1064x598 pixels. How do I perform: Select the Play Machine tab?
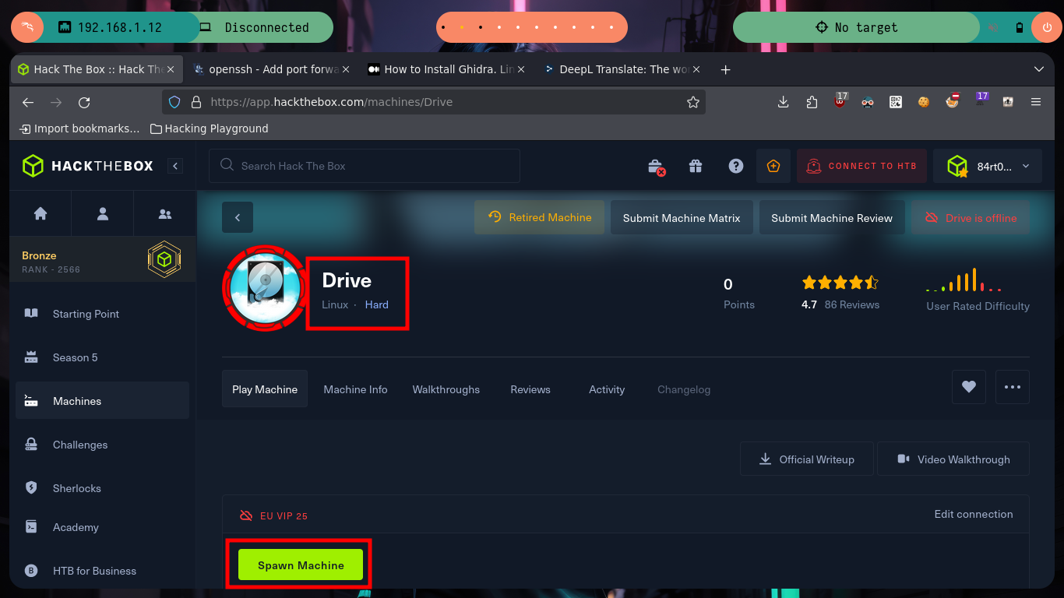(265, 389)
